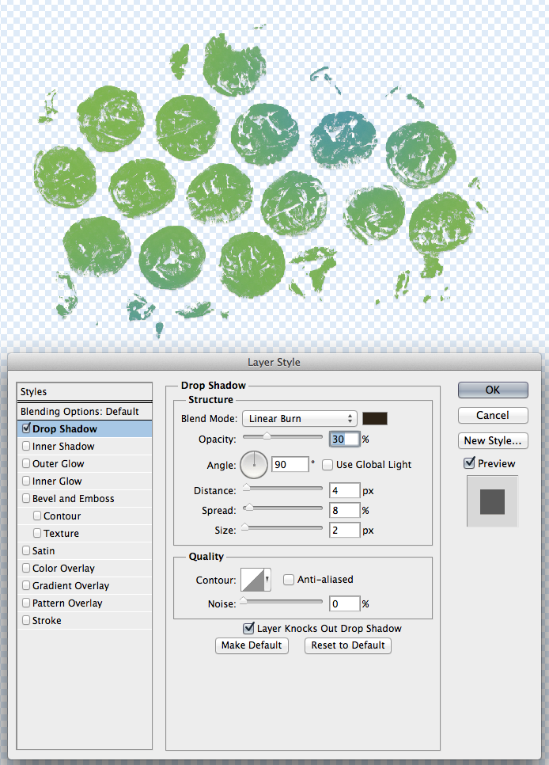Image resolution: width=549 pixels, height=765 pixels.
Task: Click the Angle dial control
Action: pyautogui.click(x=253, y=465)
